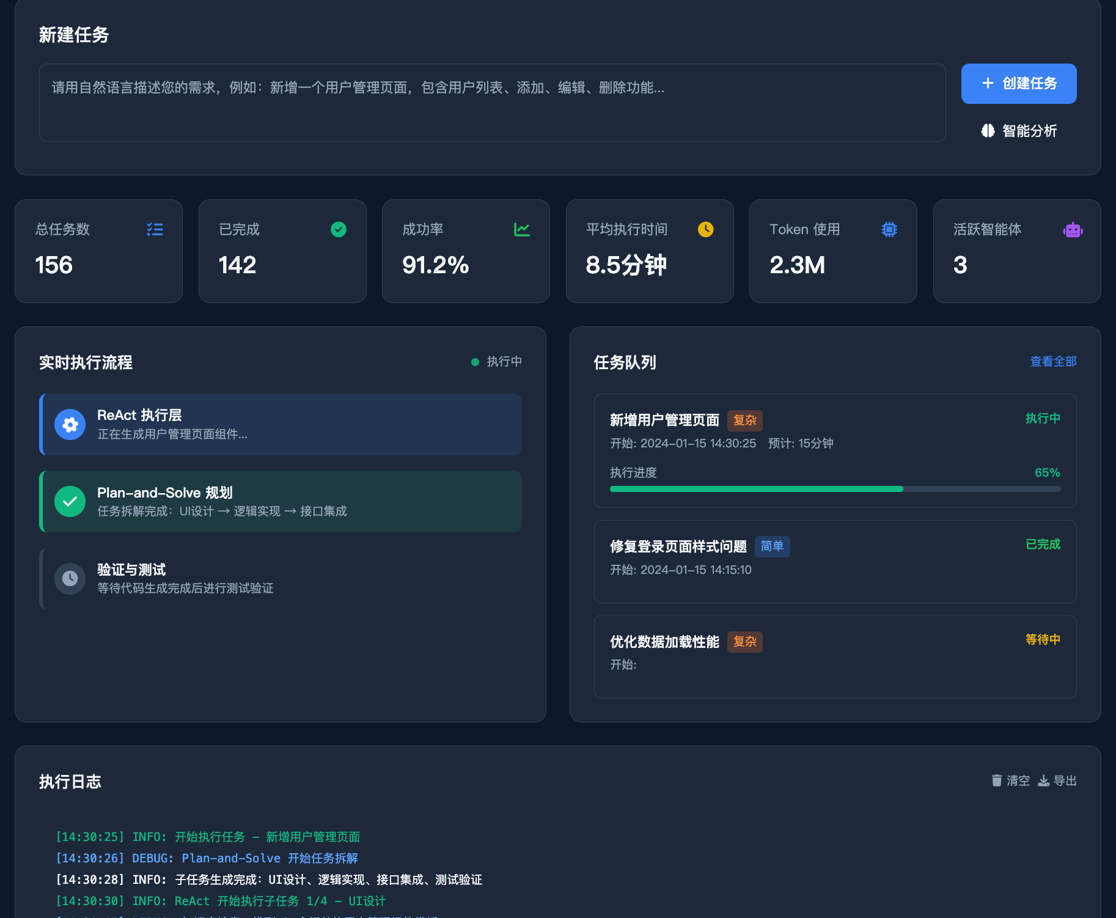This screenshot has height=918, width=1116.
Task: Click the 复杂 tag on 新增用户管理页面
Action: [744, 420]
